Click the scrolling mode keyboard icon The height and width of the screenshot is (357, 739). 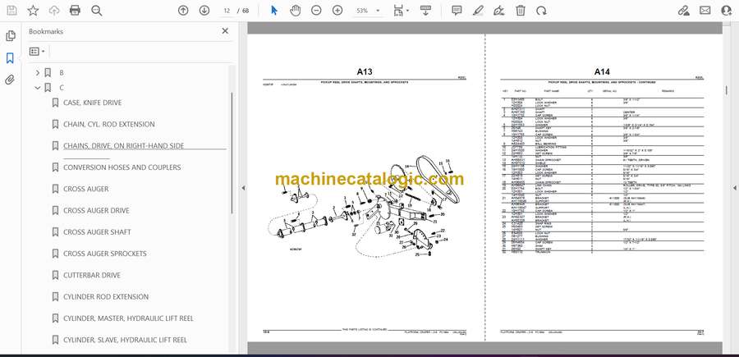[x=425, y=11]
